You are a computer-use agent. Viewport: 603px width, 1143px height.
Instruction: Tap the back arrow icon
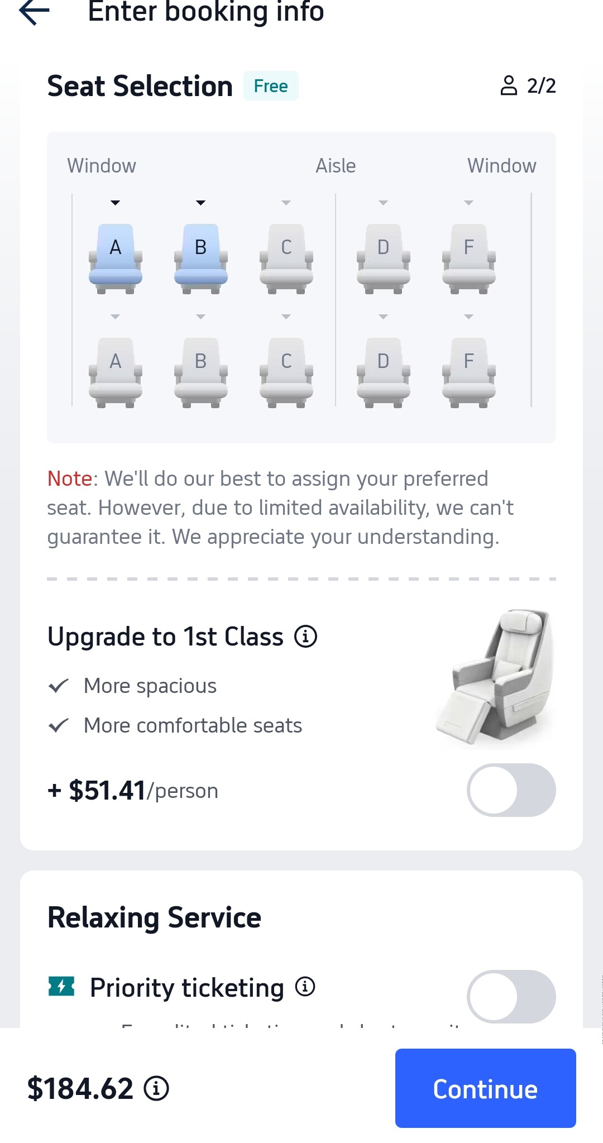(35, 11)
